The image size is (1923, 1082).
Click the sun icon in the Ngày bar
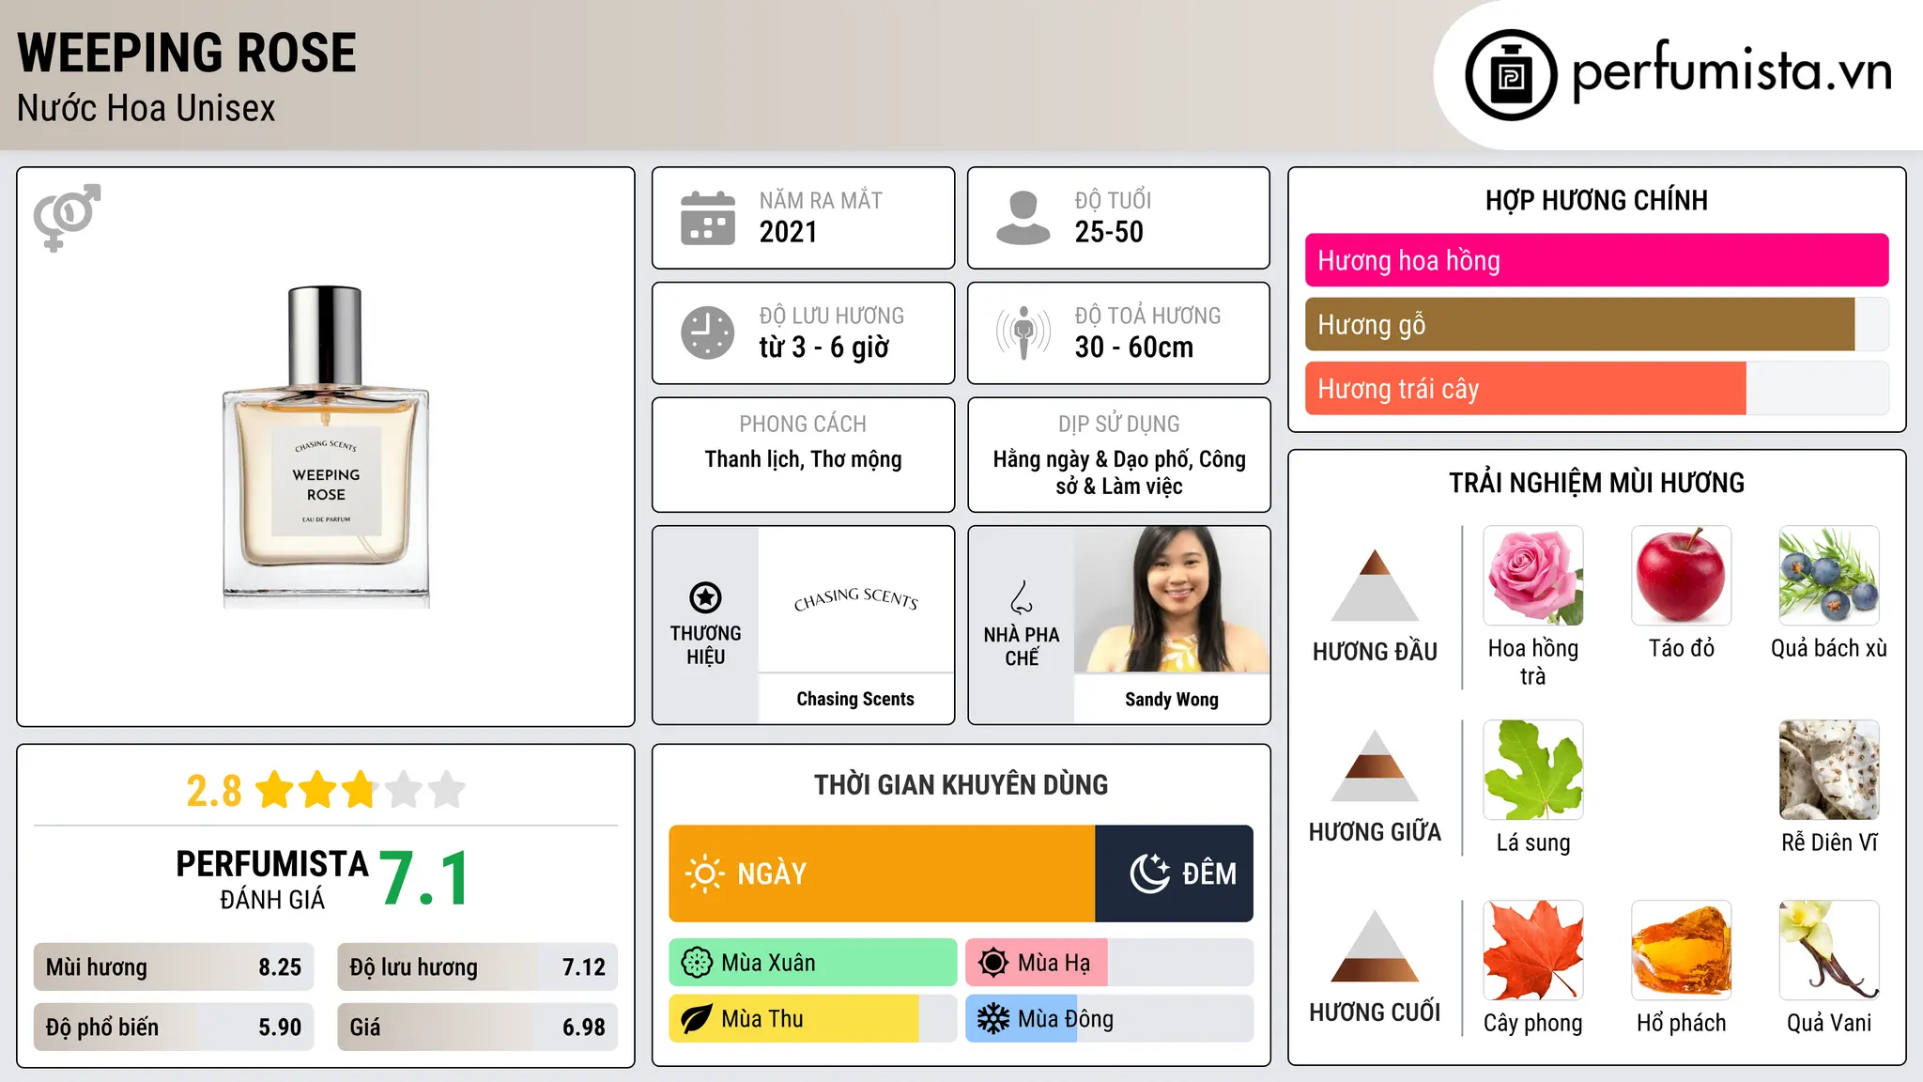point(704,873)
